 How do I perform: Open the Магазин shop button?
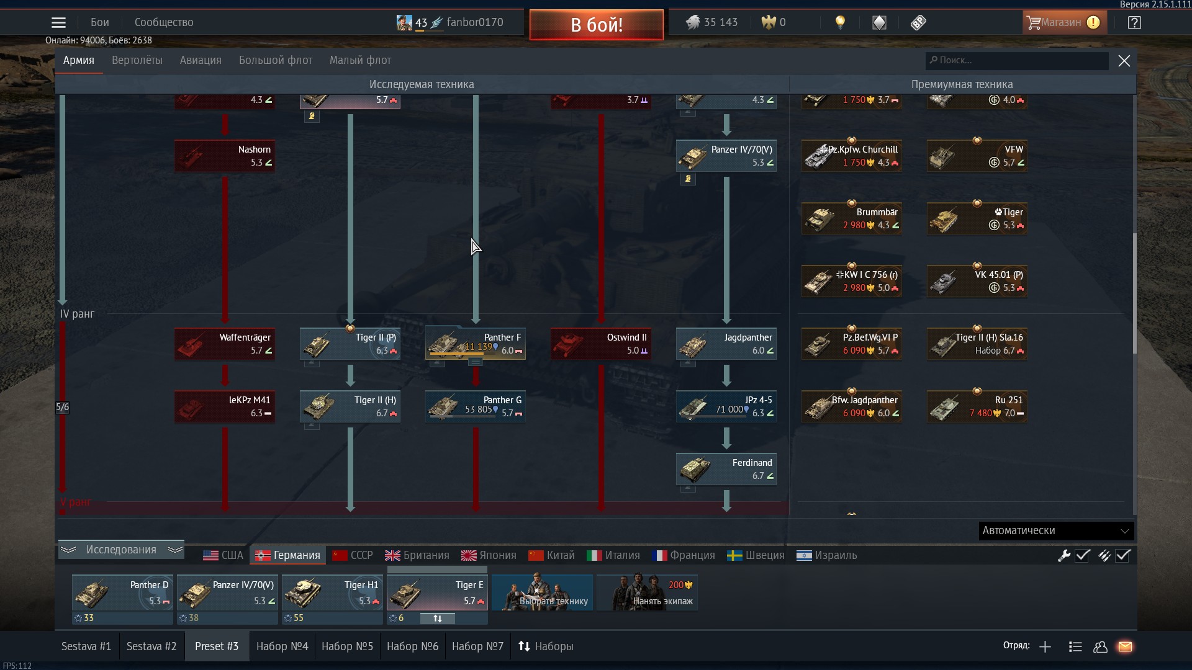pos(1064,22)
